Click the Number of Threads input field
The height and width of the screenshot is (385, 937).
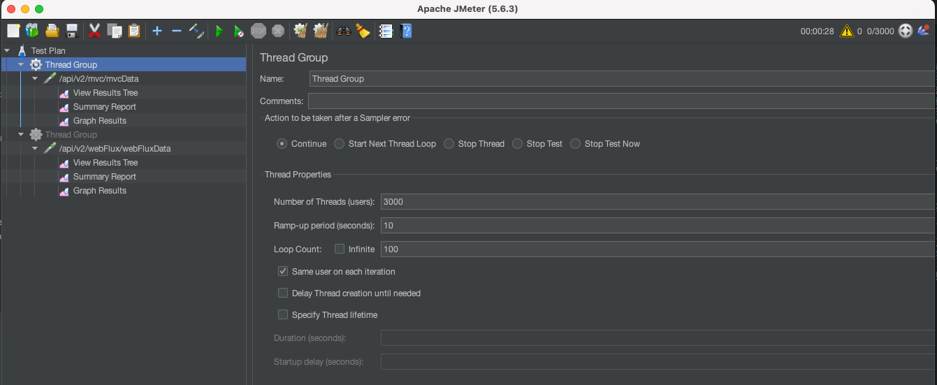click(x=657, y=202)
